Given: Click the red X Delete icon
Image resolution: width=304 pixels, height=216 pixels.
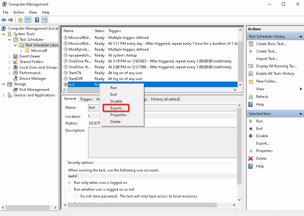Looking at the screenshot, I should pyautogui.click(x=251, y=159).
